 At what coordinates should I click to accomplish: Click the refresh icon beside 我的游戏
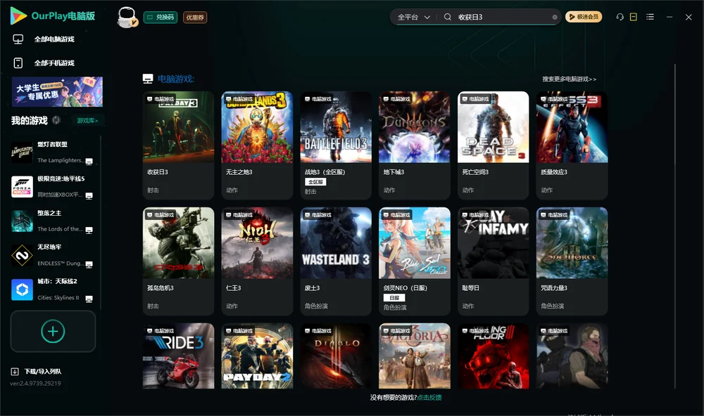tap(56, 120)
